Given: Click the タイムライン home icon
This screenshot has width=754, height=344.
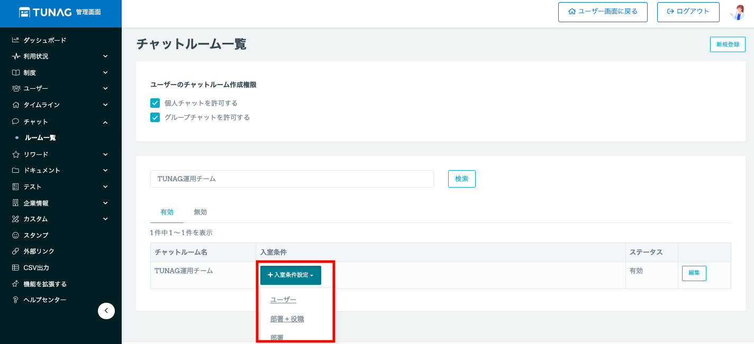Looking at the screenshot, I should point(16,105).
